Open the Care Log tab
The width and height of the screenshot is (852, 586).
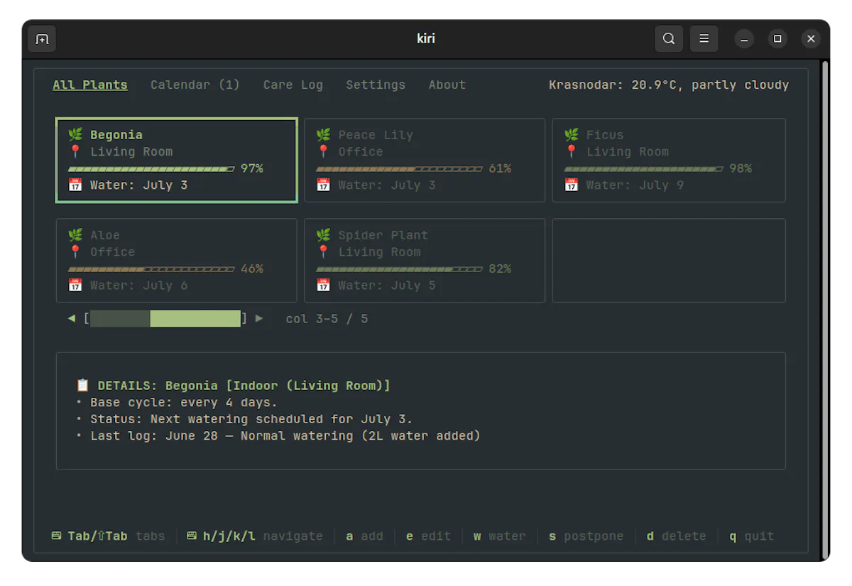click(x=293, y=85)
